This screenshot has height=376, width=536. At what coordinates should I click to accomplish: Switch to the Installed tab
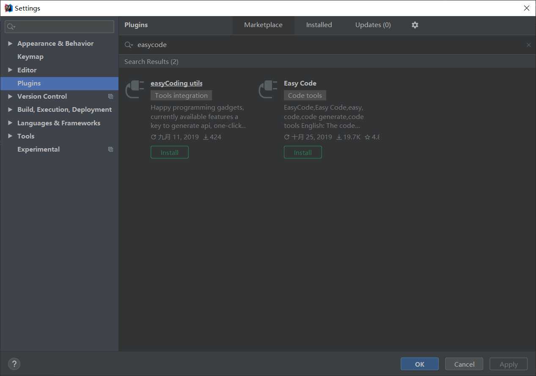(319, 25)
